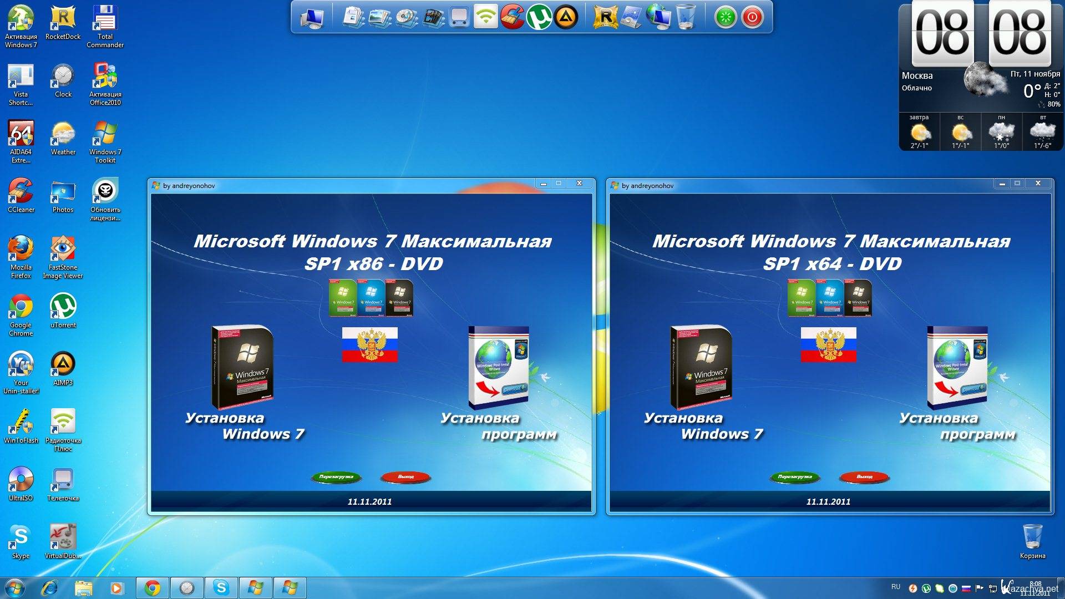Click Установка программ in the x64 window
1065x599 pixels.
pyautogui.click(x=957, y=384)
